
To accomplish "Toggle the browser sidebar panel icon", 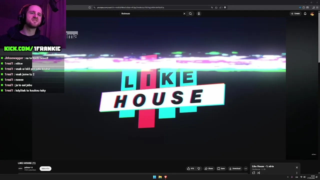I will point(307,7).
